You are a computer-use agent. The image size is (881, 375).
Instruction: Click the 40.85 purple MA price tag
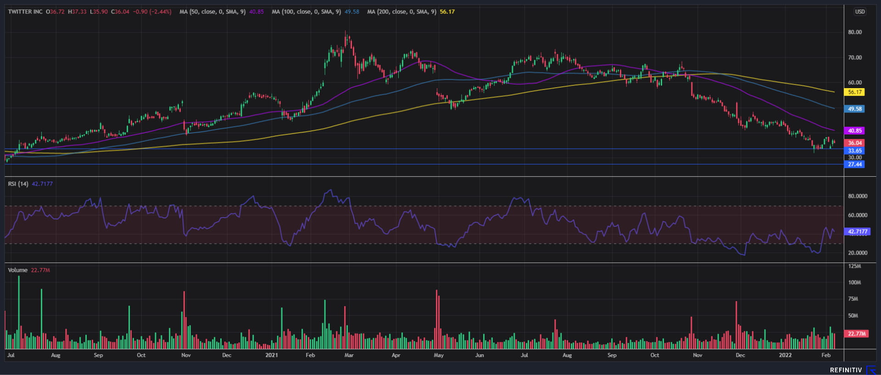pos(854,131)
